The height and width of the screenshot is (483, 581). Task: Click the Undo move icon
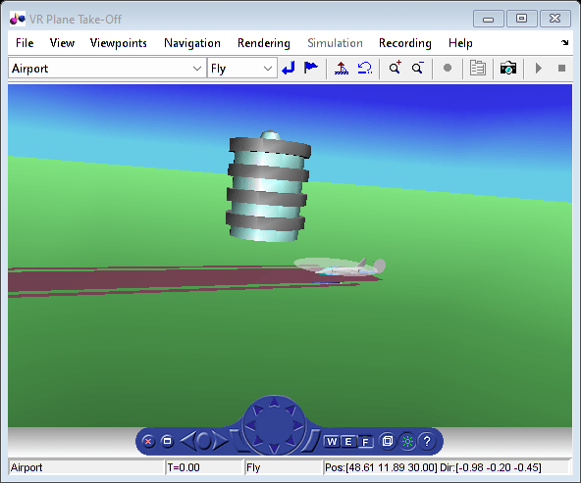pyautogui.click(x=365, y=68)
